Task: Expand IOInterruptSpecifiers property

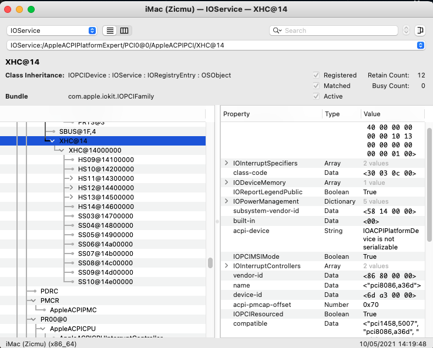Action: (x=226, y=163)
